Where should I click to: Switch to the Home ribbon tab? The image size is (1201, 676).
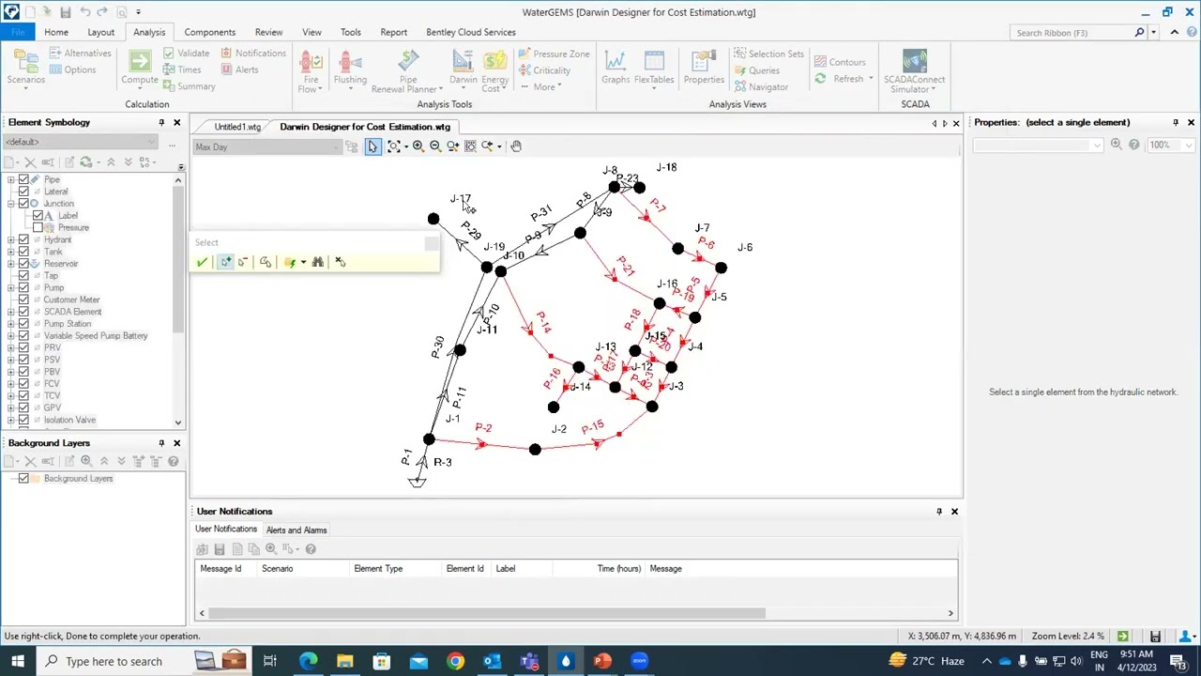56,32
